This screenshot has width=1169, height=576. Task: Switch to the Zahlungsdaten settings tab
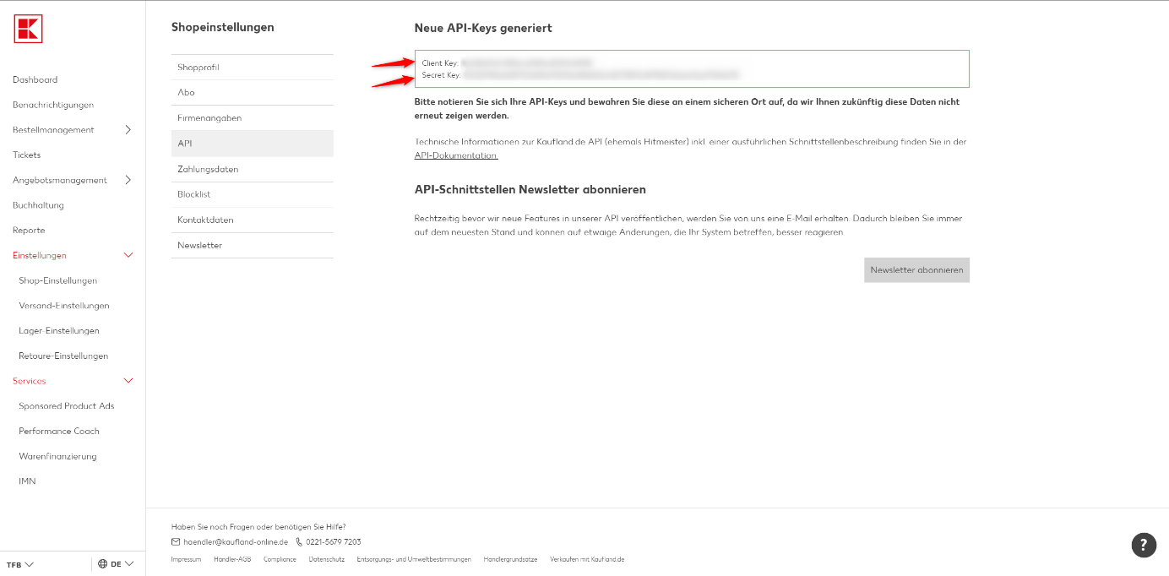click(x=253, y=170)
